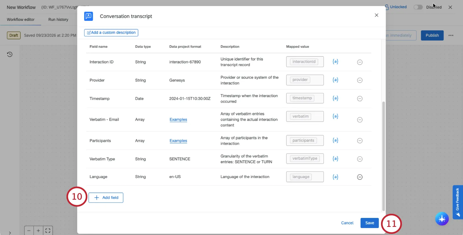The height and width of the screenshot is (235, 463).
Task: Expand the collapsed left side panel
Action: pyautogui.click(x=10, y=233)
